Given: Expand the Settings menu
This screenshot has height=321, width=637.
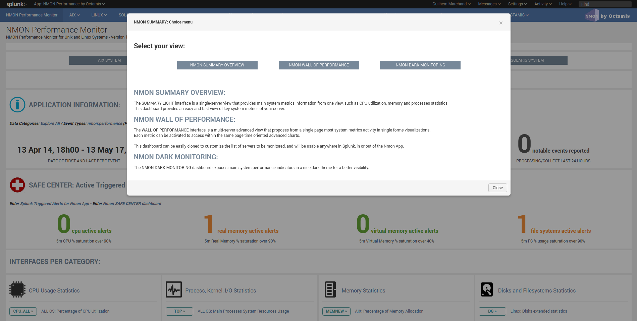Looking at the screenshot, I should pyautogui.click(x=517, y=4).
